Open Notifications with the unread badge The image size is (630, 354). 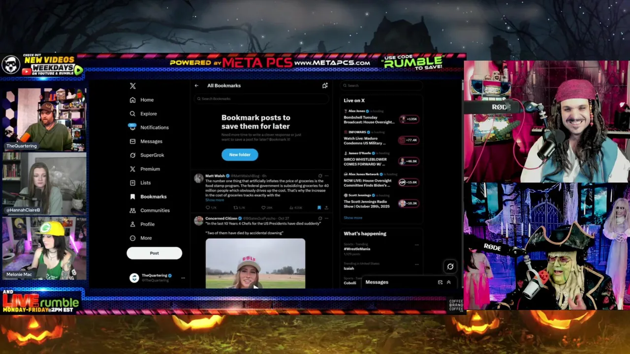pos(149,127)
